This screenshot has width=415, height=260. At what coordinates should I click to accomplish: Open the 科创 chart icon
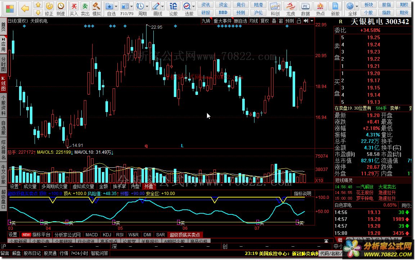click(x=275, y=6)
